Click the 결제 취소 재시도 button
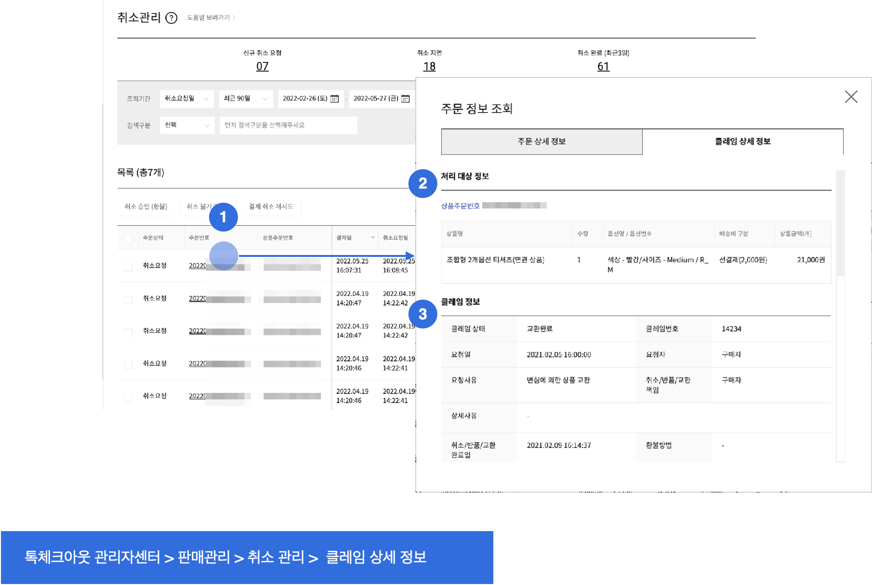 tap(271, 206)
